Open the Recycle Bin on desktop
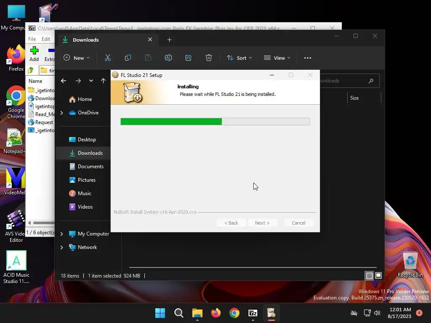Screen dimensions: 431x323 tap(410, 265)
